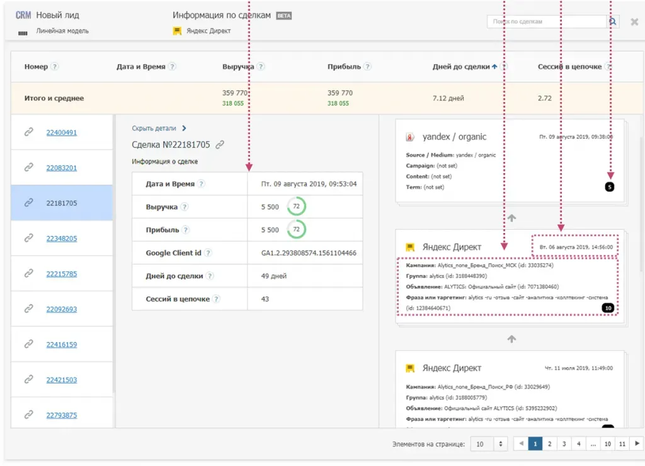This screenshot has height=466, width=645.
Task: Click the yandex / organic card title
Action: pos(454,137)
